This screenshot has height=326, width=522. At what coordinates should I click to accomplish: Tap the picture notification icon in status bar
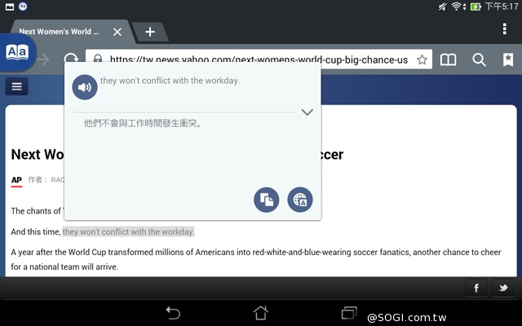pyautogui.click(x=10, y=7)
